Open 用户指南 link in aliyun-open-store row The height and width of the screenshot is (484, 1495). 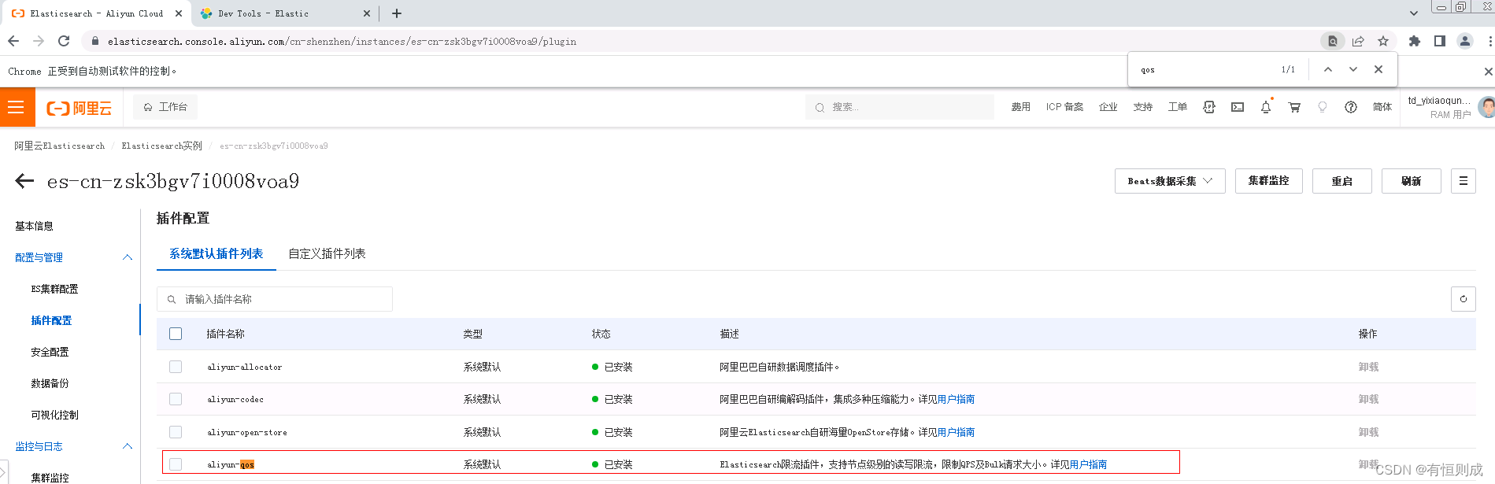coord(956,432)
